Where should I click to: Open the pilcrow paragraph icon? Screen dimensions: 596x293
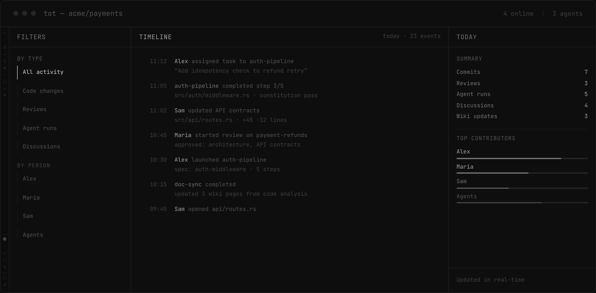coord(5,95)
